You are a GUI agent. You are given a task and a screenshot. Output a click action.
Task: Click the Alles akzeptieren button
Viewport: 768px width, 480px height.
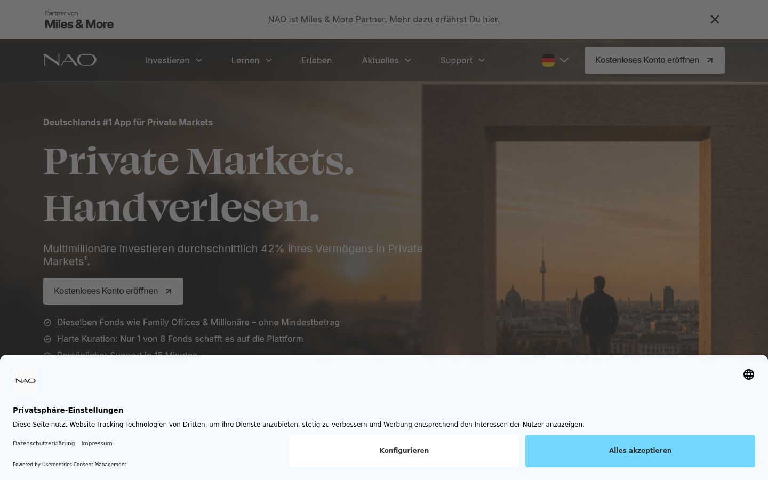[640, 451]
